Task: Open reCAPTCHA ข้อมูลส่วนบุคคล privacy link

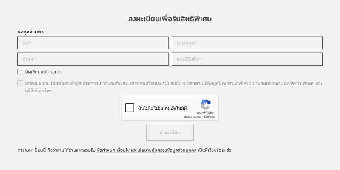Action: pyautogui.click(x=193, y=117)
